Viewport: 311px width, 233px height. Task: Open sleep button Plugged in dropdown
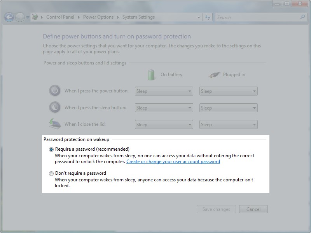click(x=229, y=108)
